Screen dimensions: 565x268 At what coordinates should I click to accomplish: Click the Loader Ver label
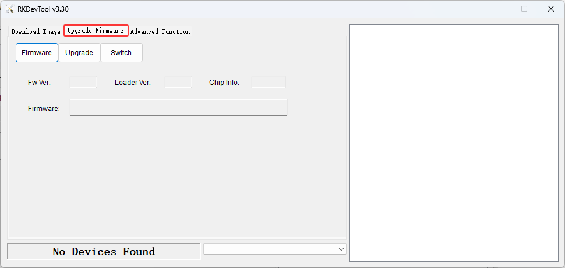click(x=133, y=83)
